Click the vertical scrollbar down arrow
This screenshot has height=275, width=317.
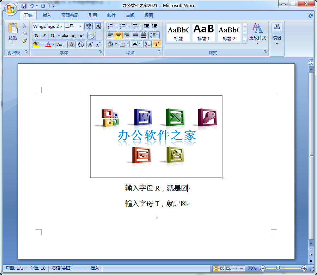311,244
